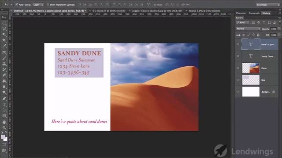Select the Path Selection tool

(x=4, y=110)
